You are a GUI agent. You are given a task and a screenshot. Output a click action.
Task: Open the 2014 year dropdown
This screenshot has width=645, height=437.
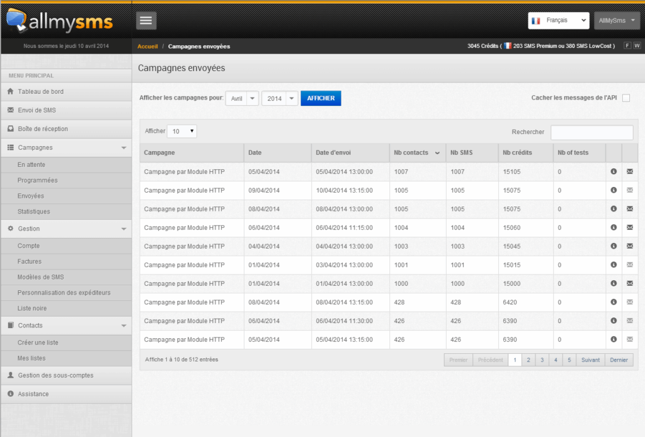(x=280, y=98)
